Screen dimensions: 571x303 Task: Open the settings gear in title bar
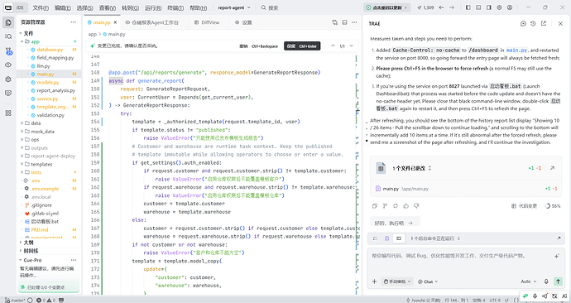click(x=499, y=7)
